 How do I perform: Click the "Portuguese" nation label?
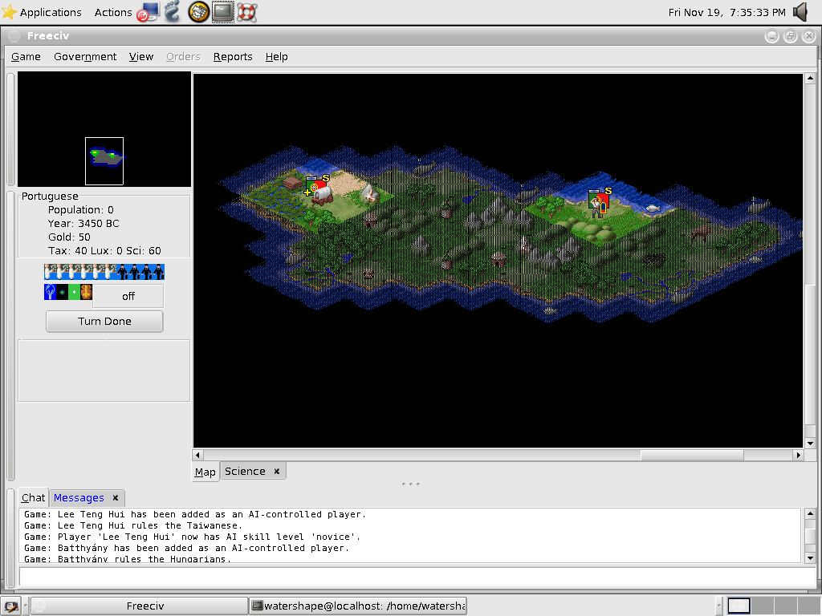pyautogui.click(x=50, y=197)
